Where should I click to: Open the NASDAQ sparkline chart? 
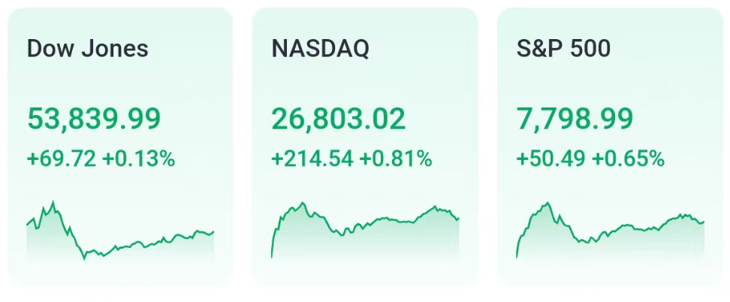366,231
